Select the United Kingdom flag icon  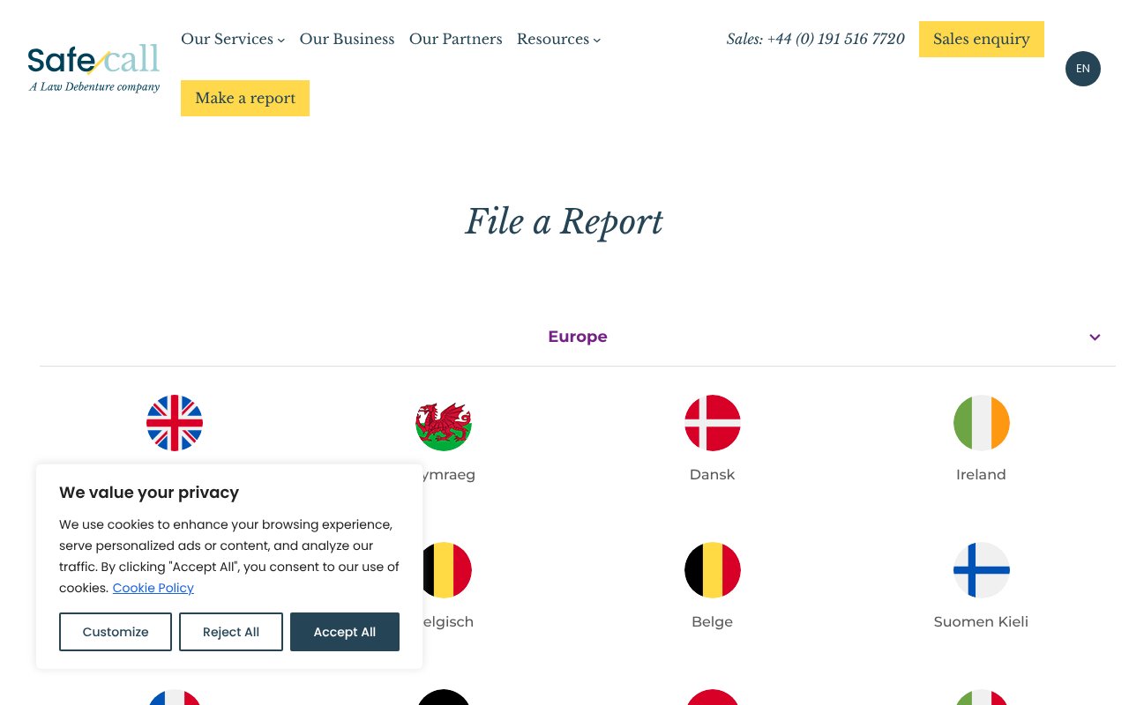[x=175, y=423]
